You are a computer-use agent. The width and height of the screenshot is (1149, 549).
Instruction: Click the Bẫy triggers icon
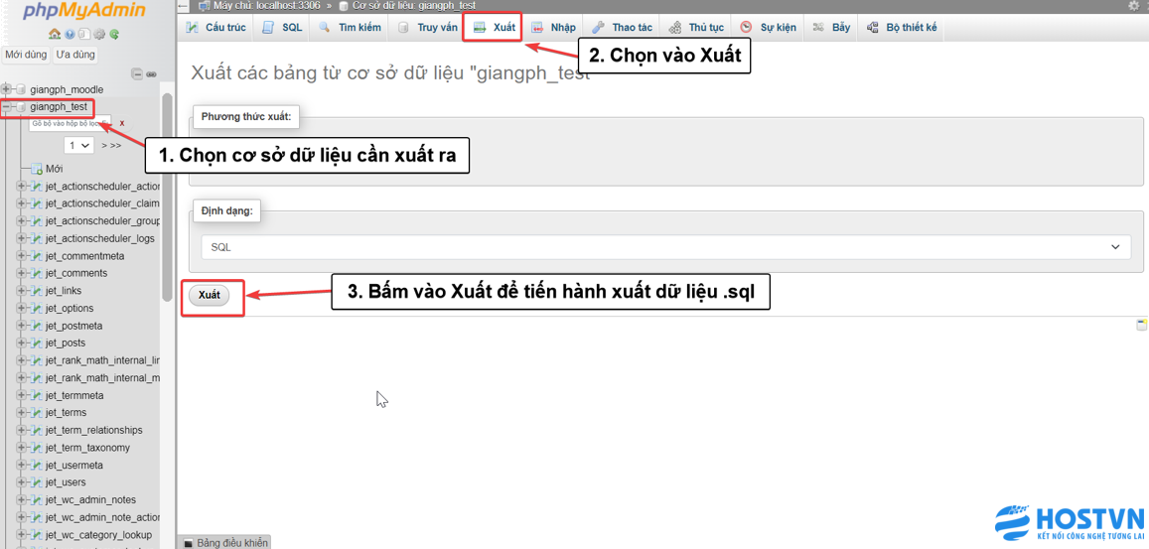click(819, 28)
